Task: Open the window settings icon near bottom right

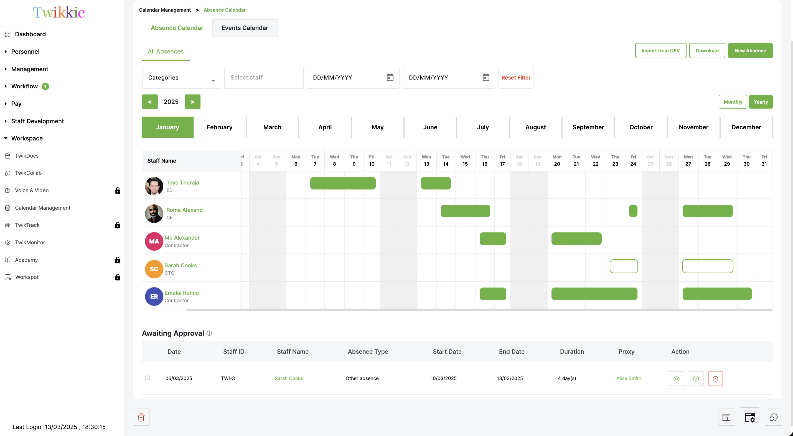Action: click(750, 417)
